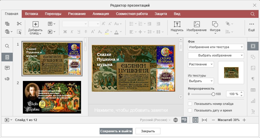Zoom in with the plus icon

(x=244, y=120)
